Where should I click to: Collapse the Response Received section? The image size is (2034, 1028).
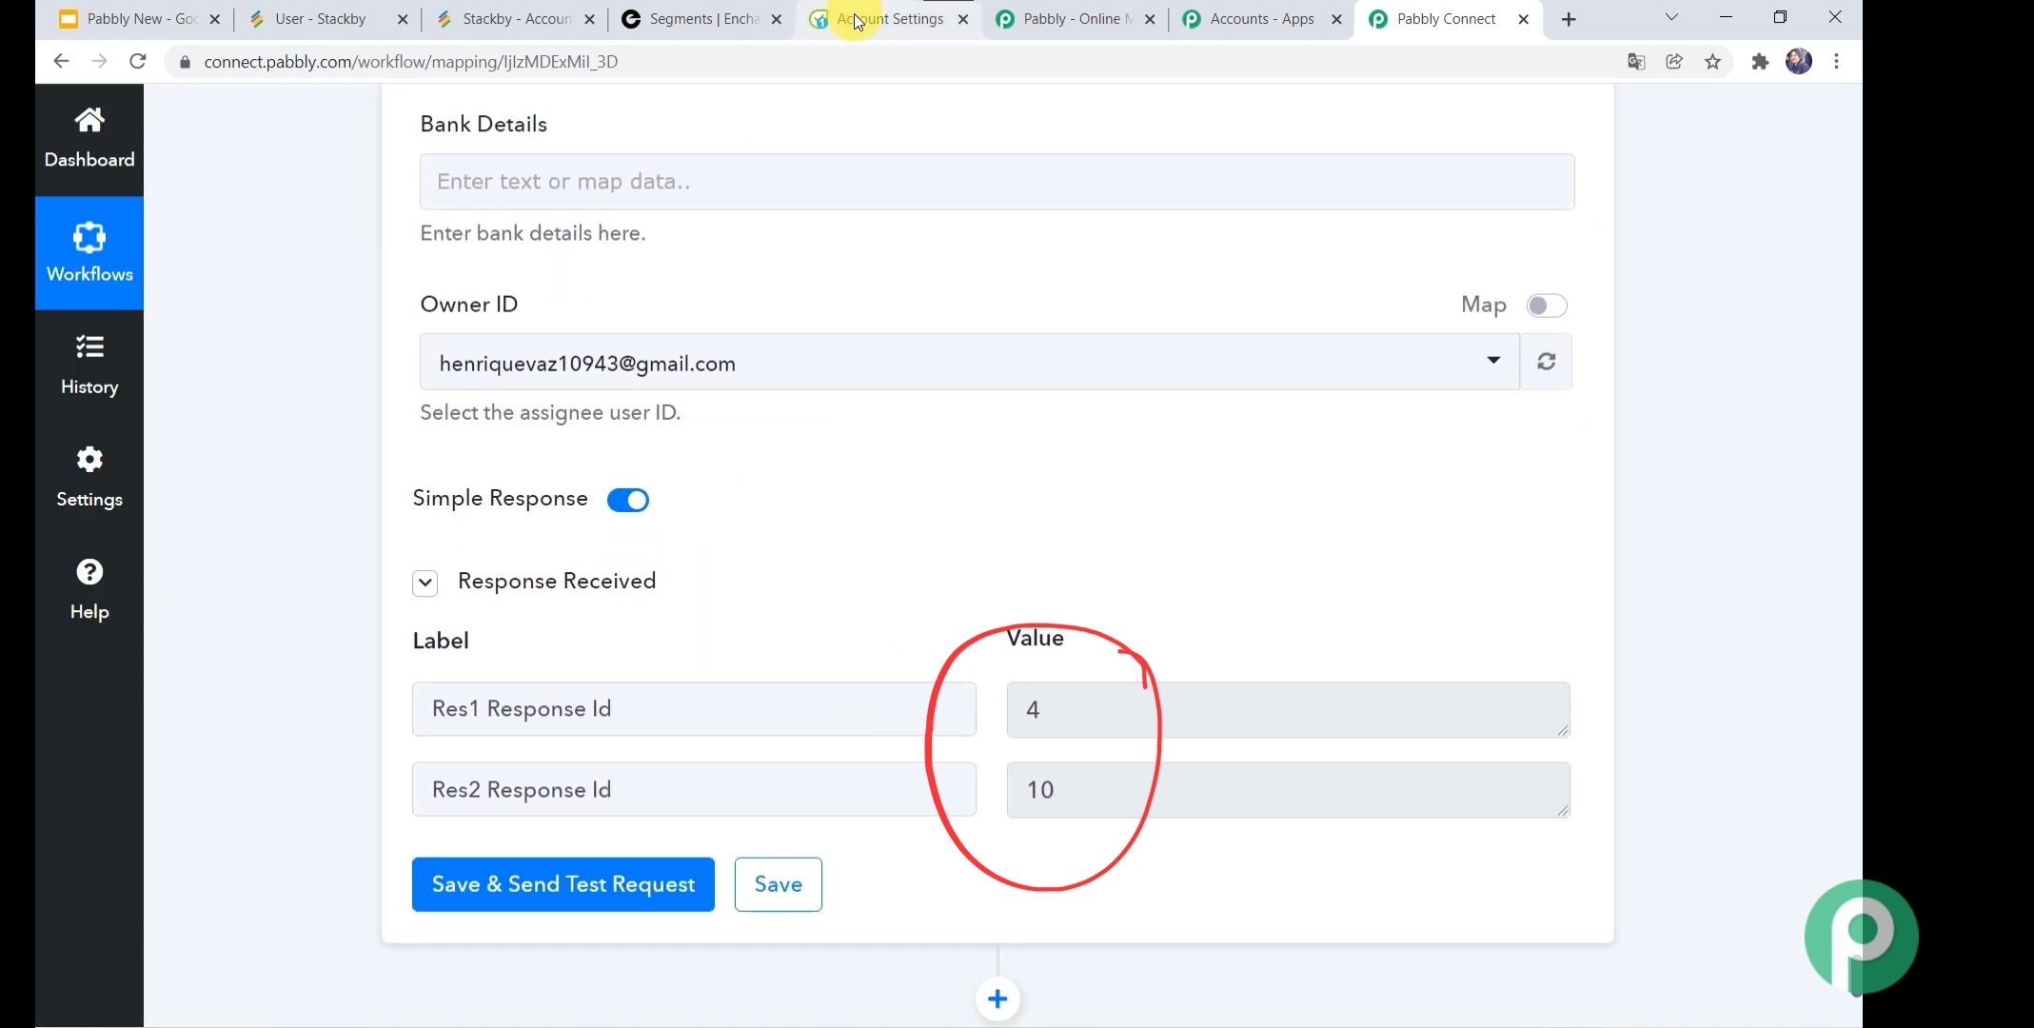coord(425,583)
